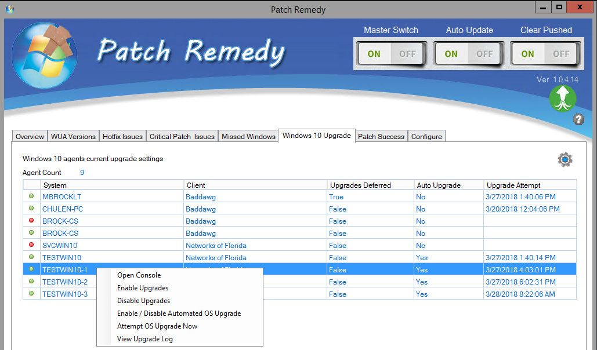Click red status dot beside SVCWIN10

pos(31,245)
